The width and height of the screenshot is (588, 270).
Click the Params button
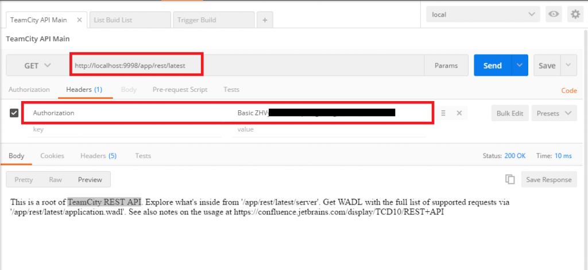click(x=446, y=65)
